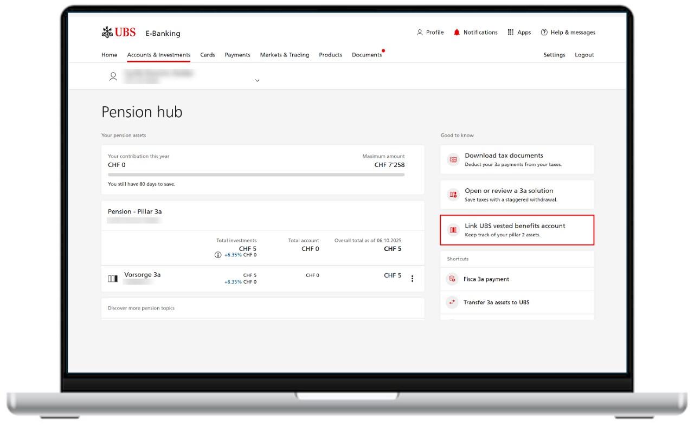Expand the account holder dropdown chevron

click(x=257, y=81)
